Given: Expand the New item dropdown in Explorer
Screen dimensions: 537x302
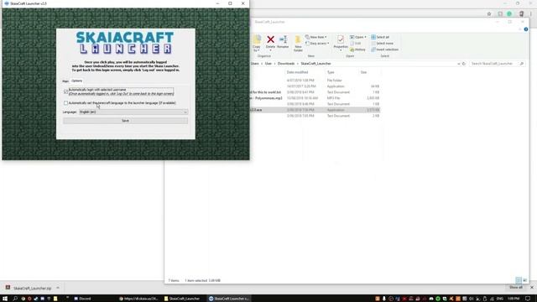Looking at the screenshot, I should tap(315, 37).
